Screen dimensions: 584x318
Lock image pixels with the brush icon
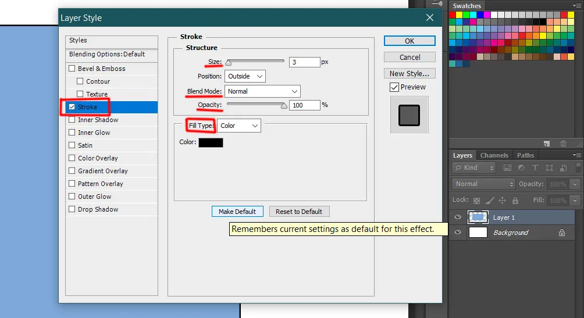point(490,201)
